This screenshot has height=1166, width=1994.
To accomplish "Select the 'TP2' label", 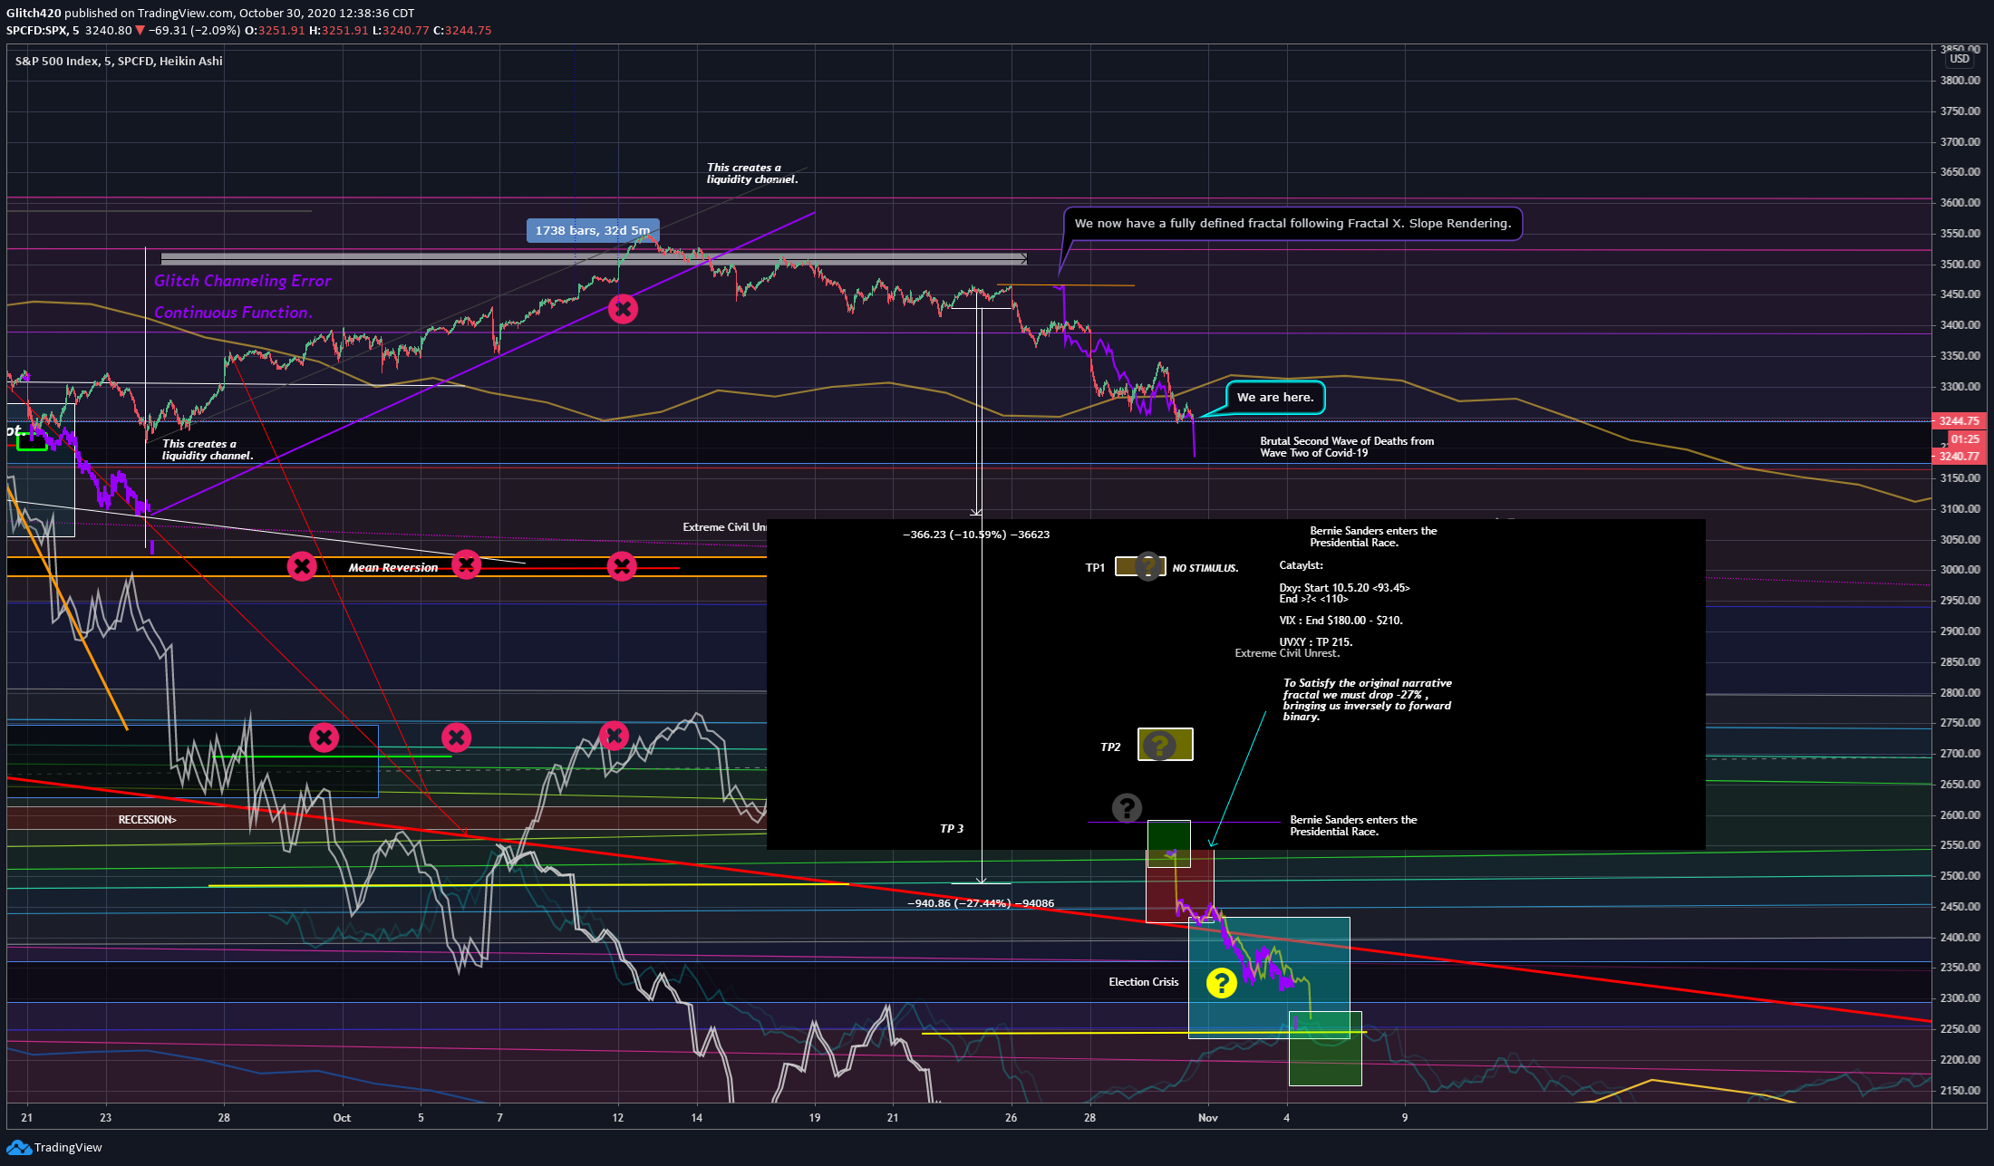I will (1110, 747).
